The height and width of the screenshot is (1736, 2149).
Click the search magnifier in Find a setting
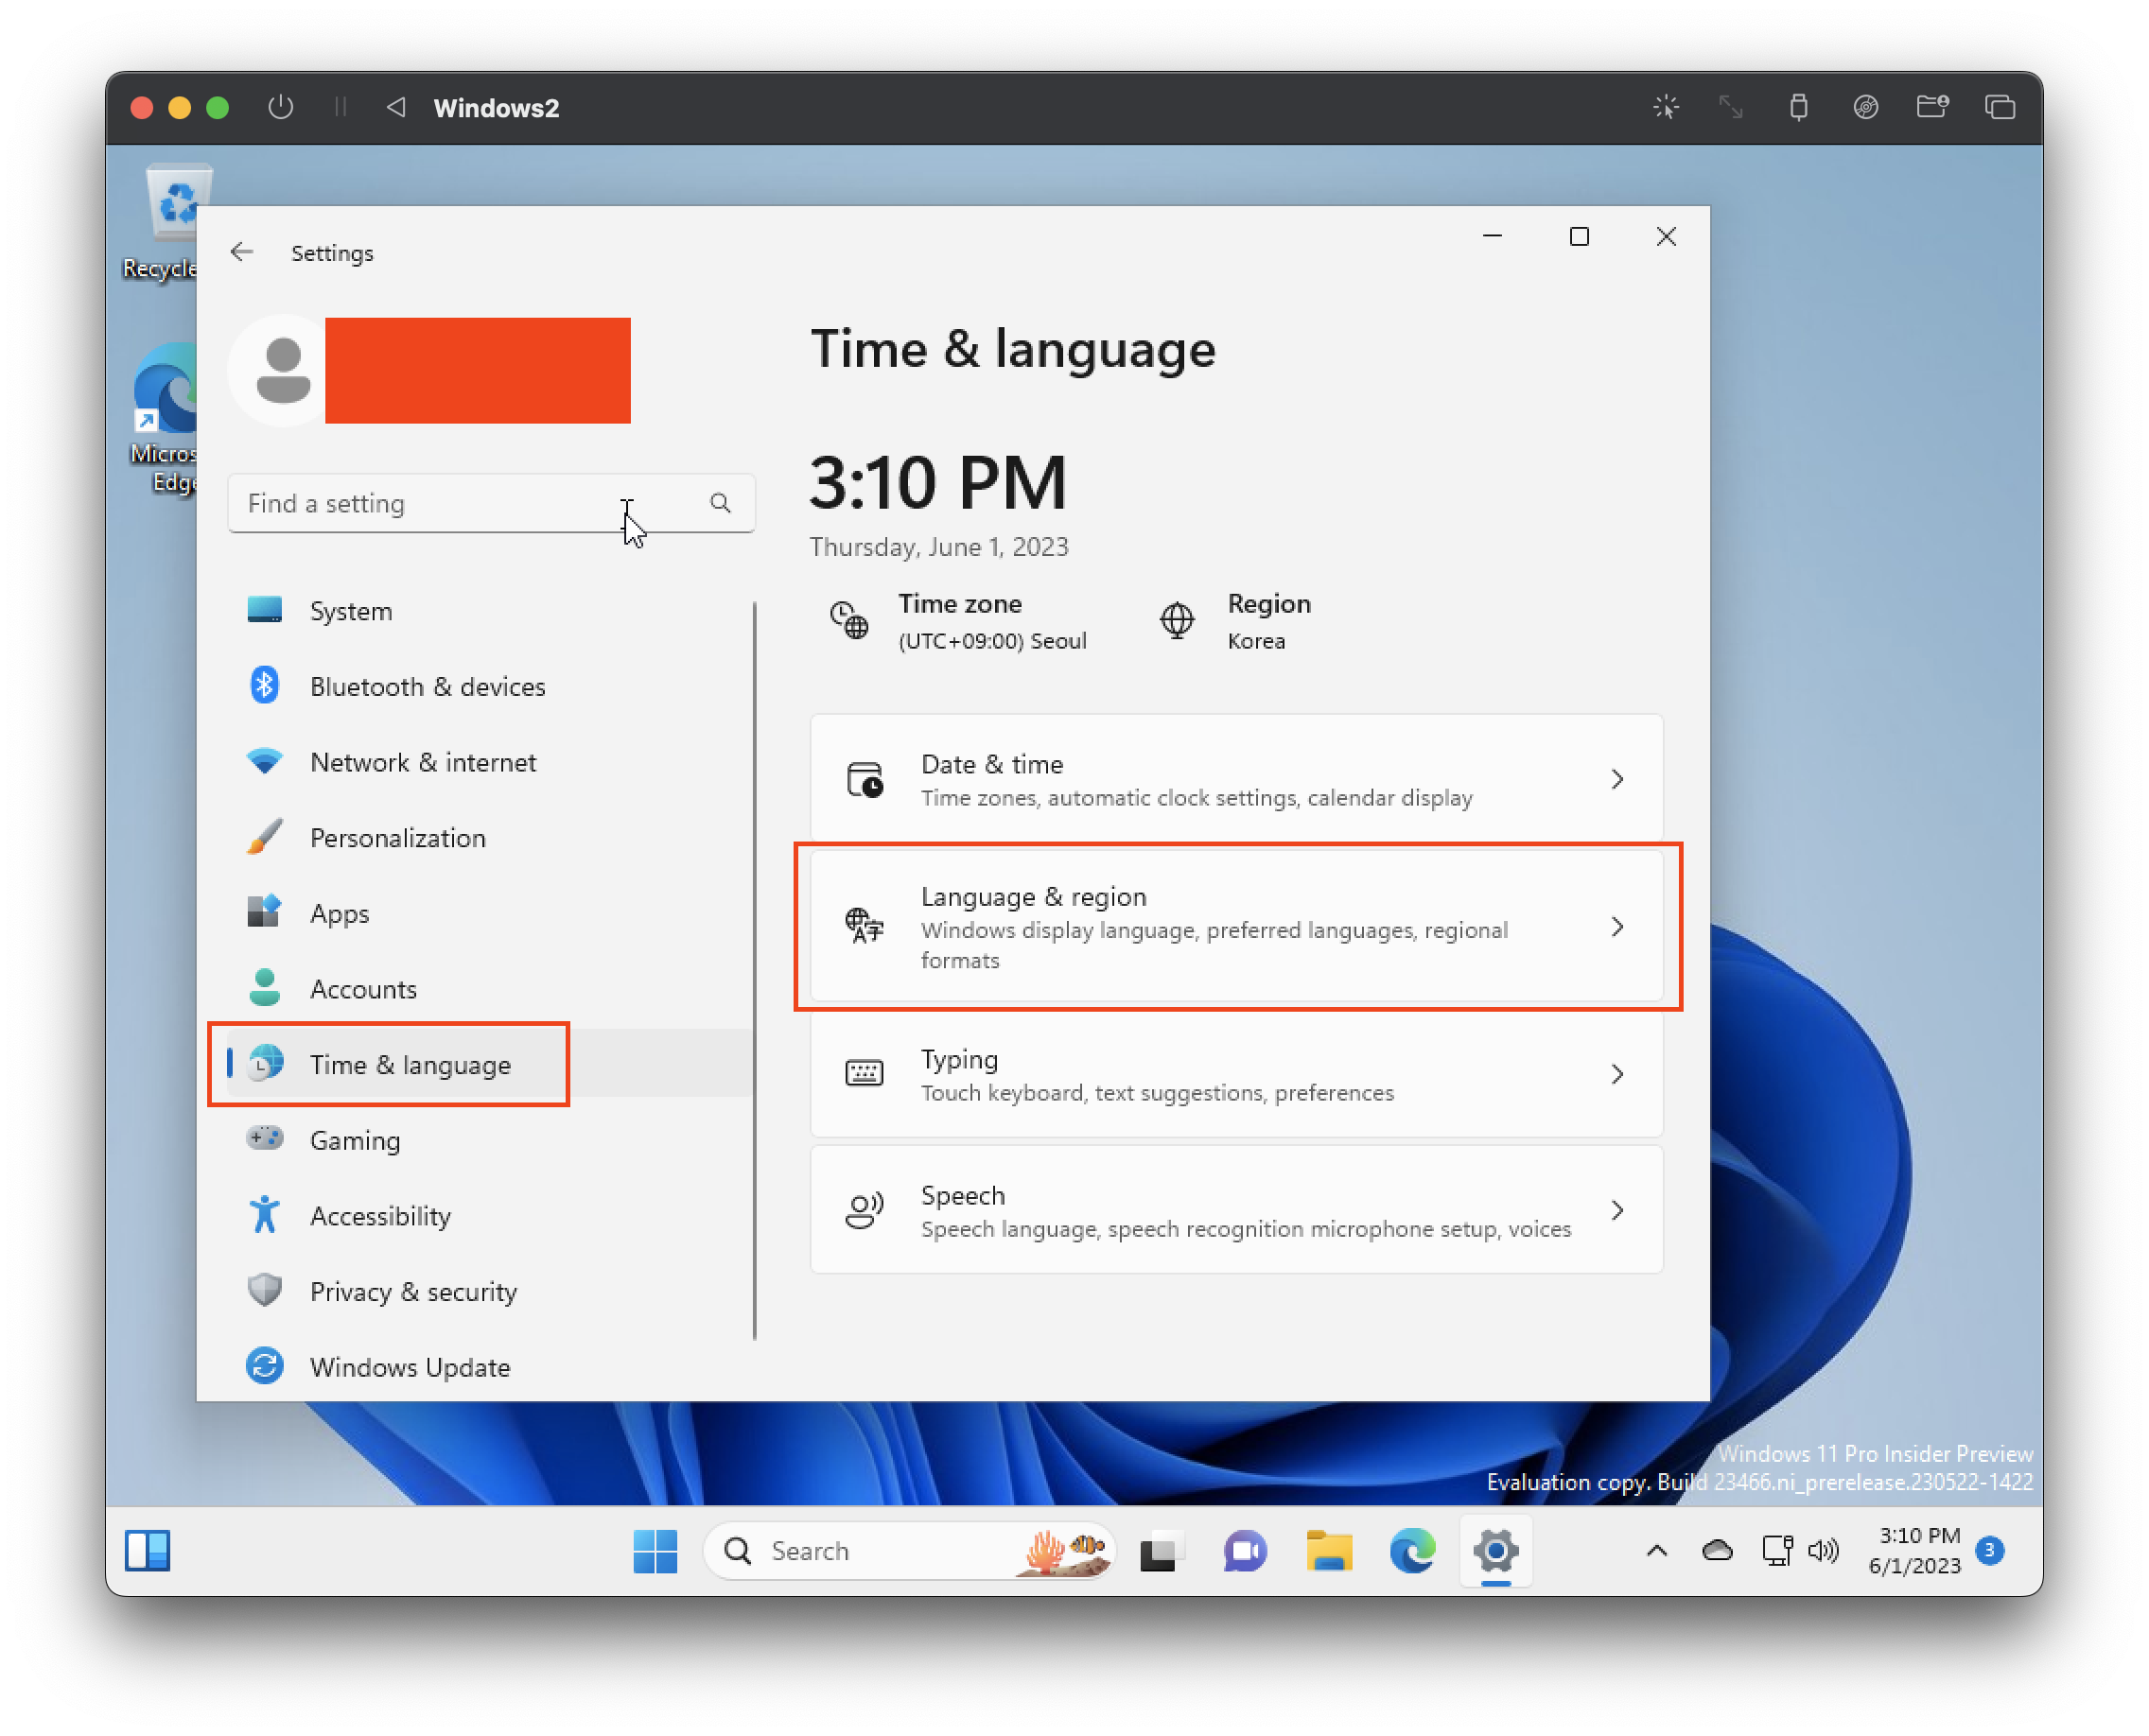tap(721, 503)
